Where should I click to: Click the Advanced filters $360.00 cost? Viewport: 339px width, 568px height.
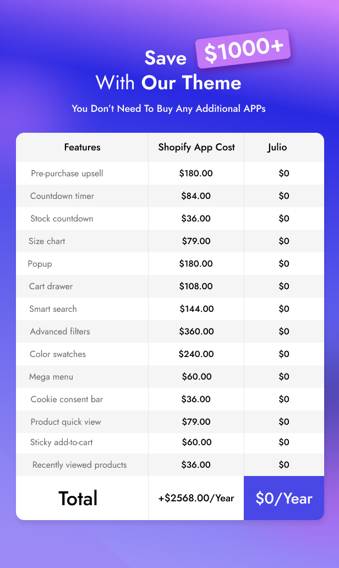196,332
